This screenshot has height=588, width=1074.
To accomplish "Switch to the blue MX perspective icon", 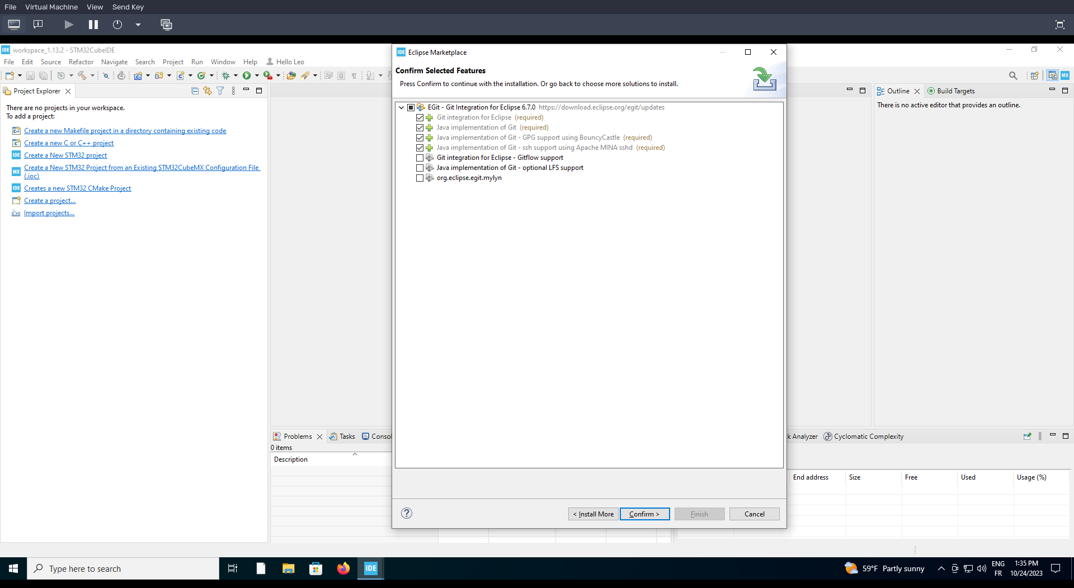I will (1065, 75).
